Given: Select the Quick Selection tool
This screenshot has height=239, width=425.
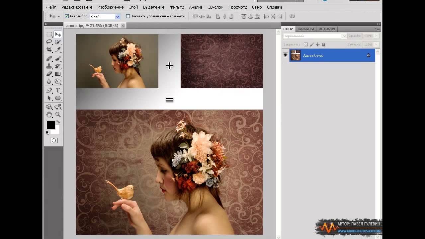Looking at the screenshot, I should click(58, 42).
